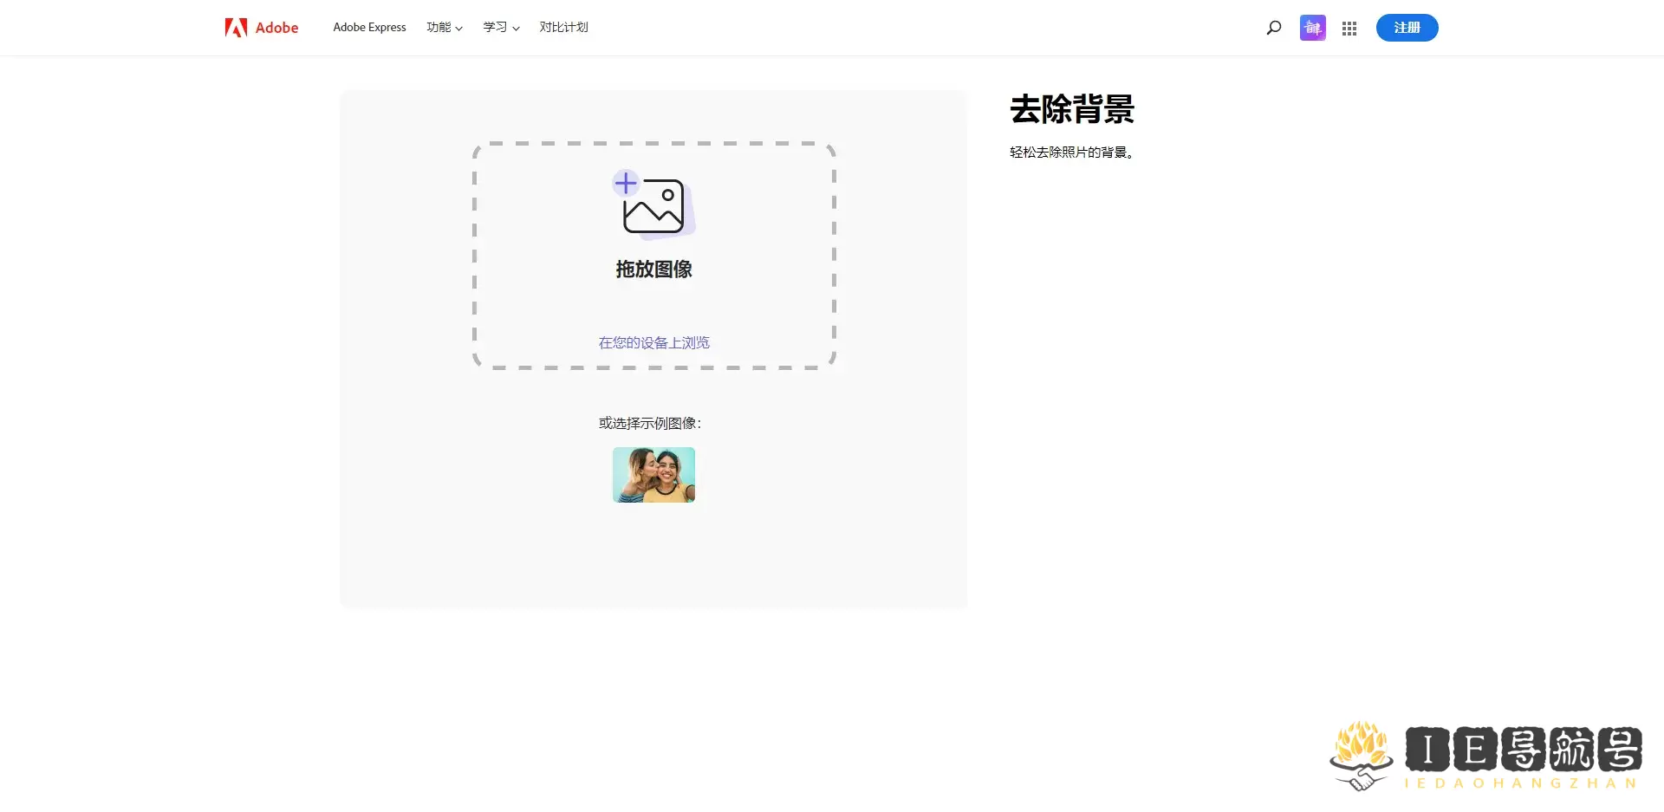The image size is (1664, 812).
Task: Select the sample image of two women
Action: click(653, 475)
